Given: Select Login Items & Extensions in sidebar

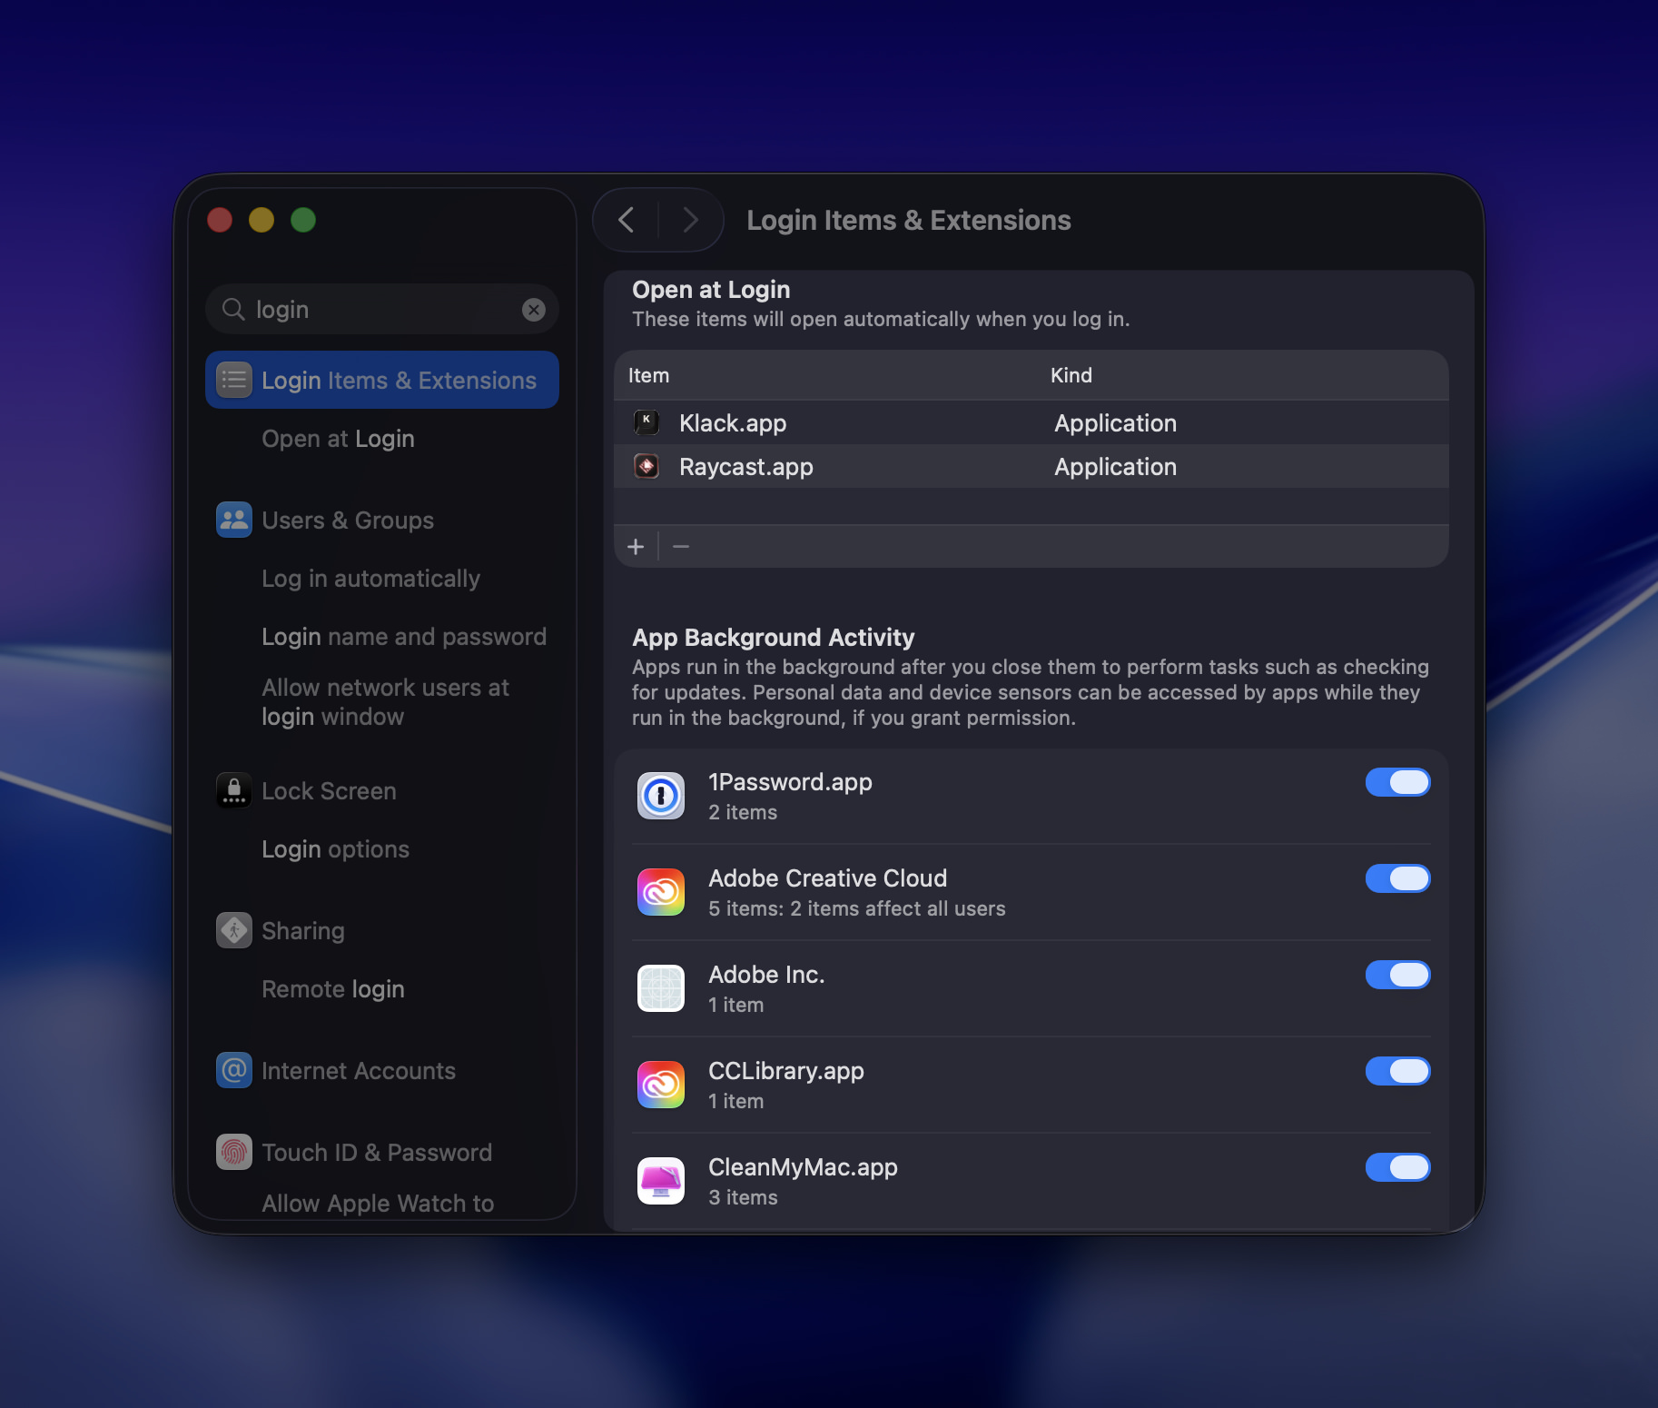Looking at the screenshot, I should (382, 380).
